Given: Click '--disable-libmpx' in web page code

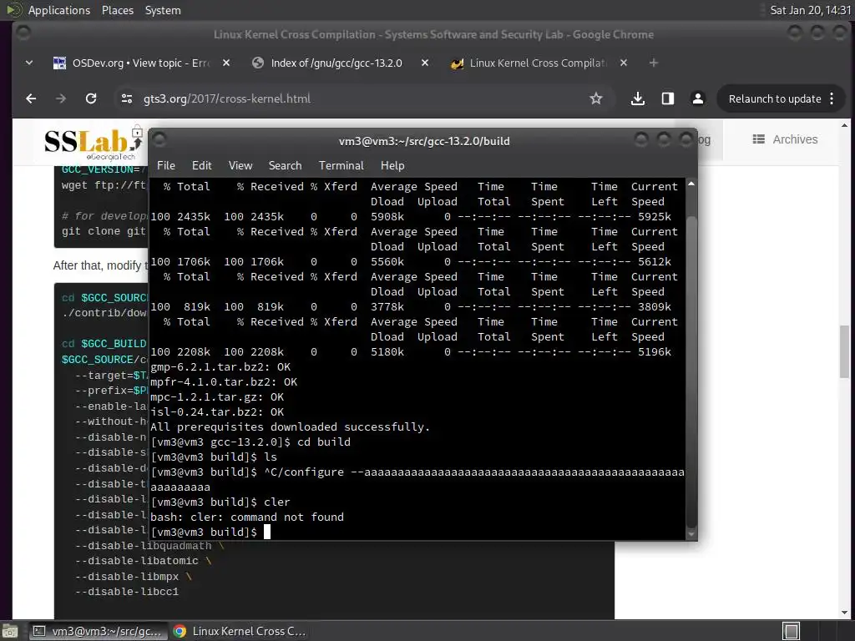Looking at the screenshot, I should (127, 576).
